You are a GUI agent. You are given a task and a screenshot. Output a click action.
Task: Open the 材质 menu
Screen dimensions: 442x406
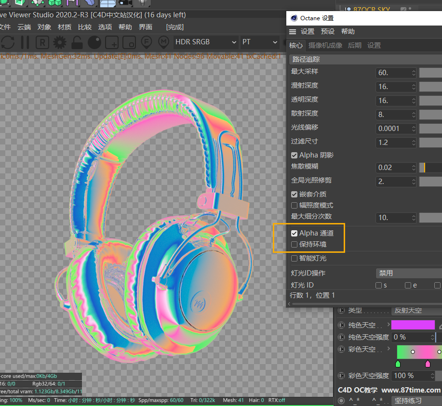tap(65, 27)
